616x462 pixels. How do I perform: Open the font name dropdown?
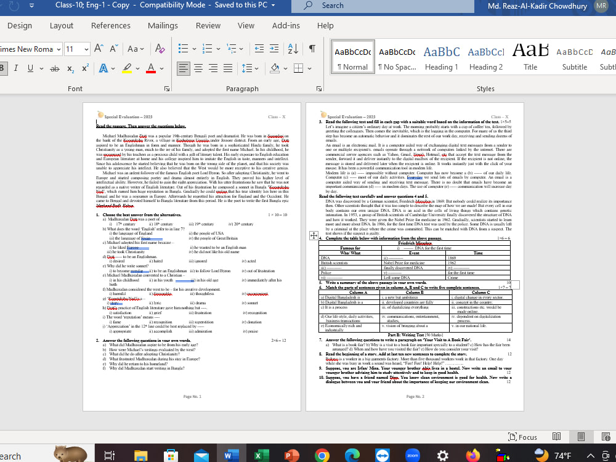click(x=59, y=49)
